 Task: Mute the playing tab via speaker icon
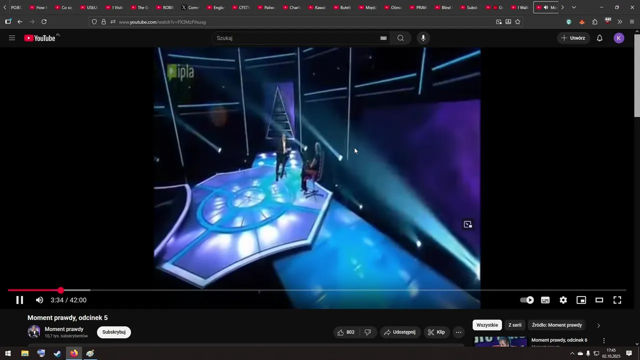point(545,7)
